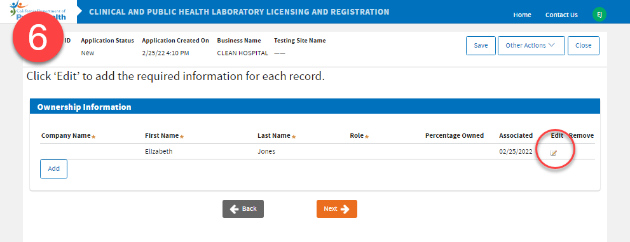Viewport: 630px width, 242px height.
Task: Open the Other Actions dropdown
Action: [x=531, y=45]
